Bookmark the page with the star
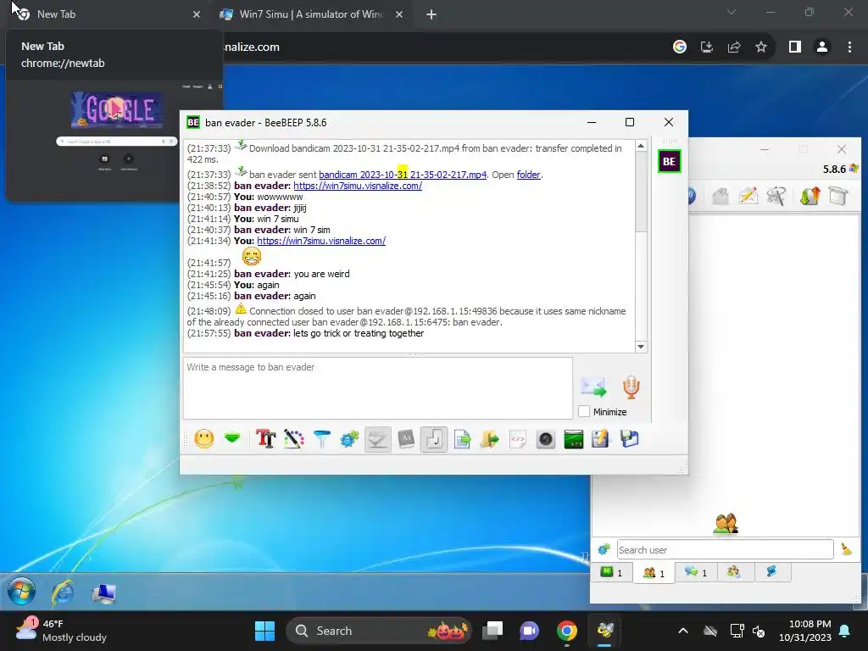 [x=761, y=47]
